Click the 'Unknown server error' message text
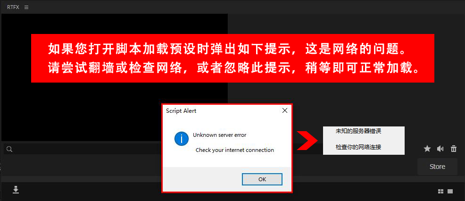The image size is (465, 201). pyautogui.click(x=219, y=135)
